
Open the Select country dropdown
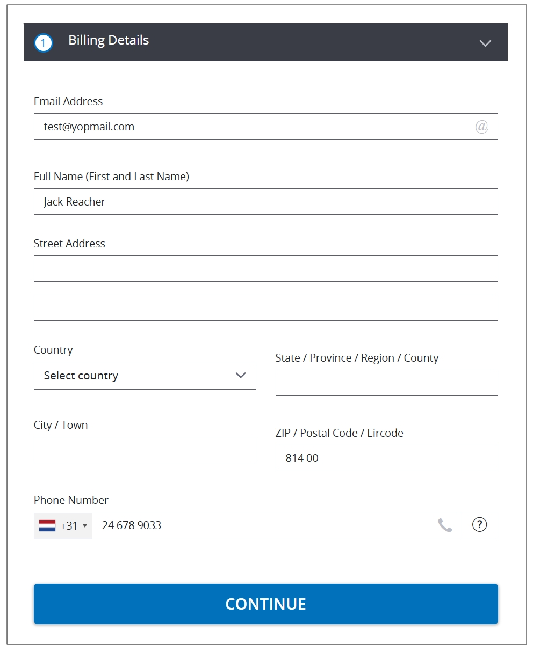click(145, 376)
